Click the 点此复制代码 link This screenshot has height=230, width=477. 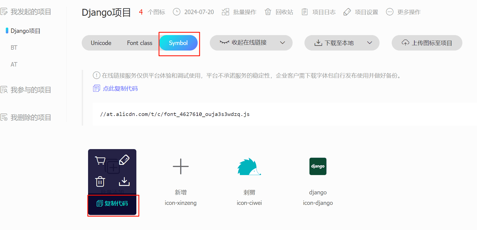[x=120, y=88]
